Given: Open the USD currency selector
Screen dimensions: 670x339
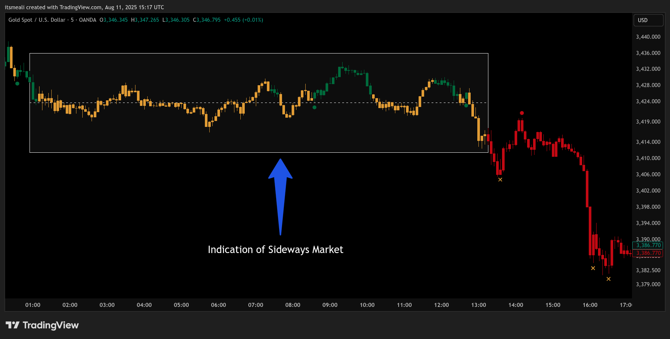Looking at the screenshot, I should point(648,20).
